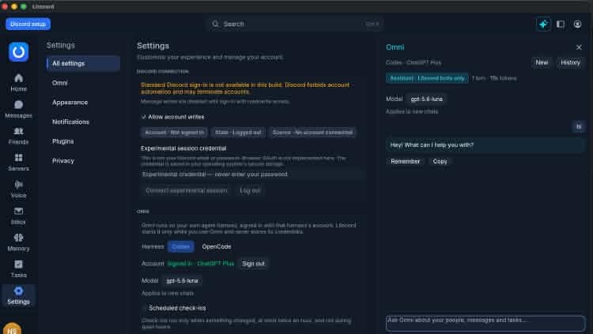Click the NS user avatar
Viewport: 593px width, 334px height.
[12, 329]
